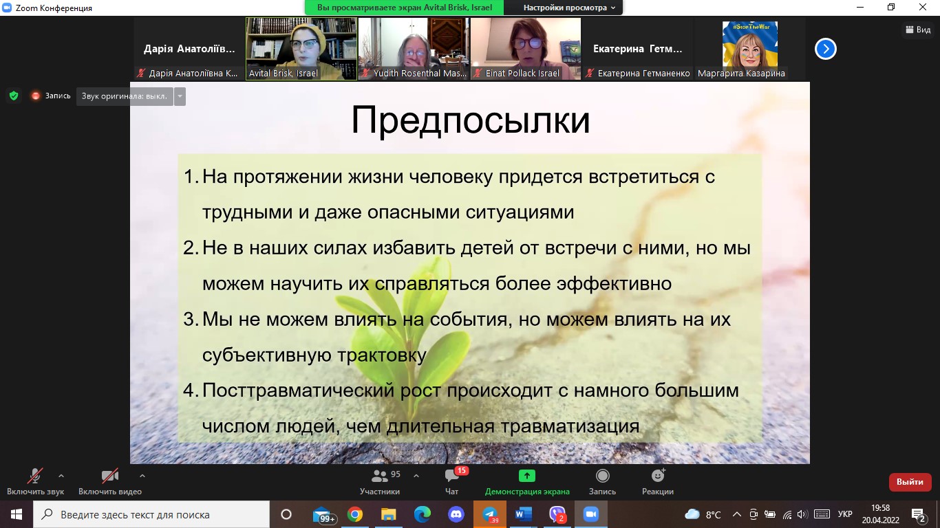
Task: Expand video options chevron beside camera
Action: click(142, 475)
